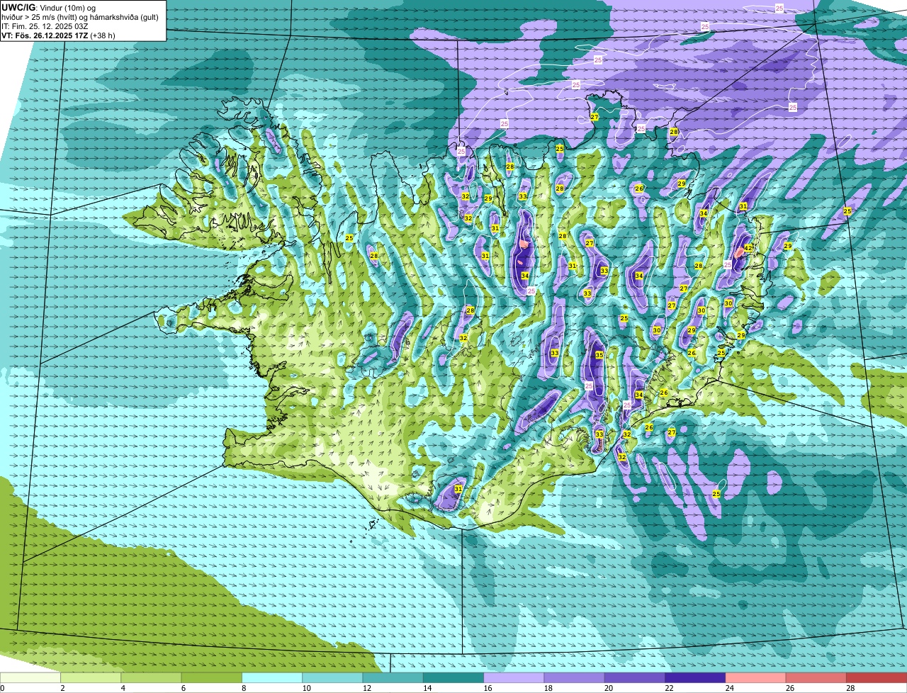Image resolution: width=907 pixels, height=693 pixels.
Task: Pick the light green 4–6 m/s legend swatch
Action: (151, 678)
